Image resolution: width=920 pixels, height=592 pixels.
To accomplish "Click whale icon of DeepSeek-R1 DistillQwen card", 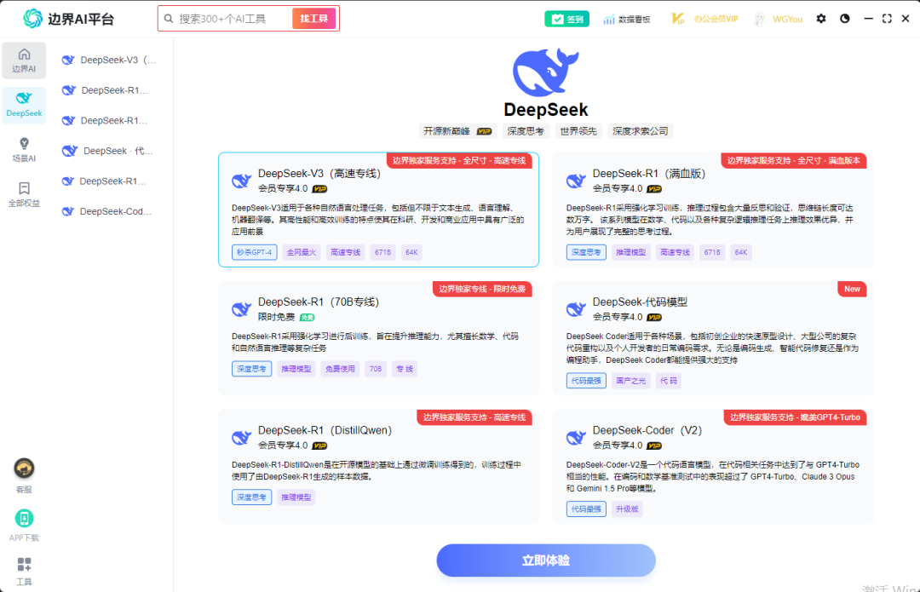I will point(241,437).
